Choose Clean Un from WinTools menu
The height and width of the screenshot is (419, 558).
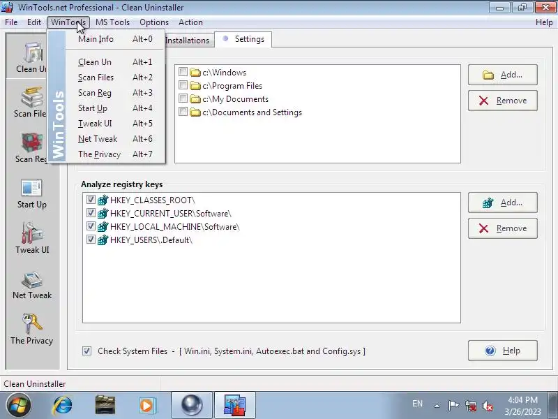coord(115,62)
